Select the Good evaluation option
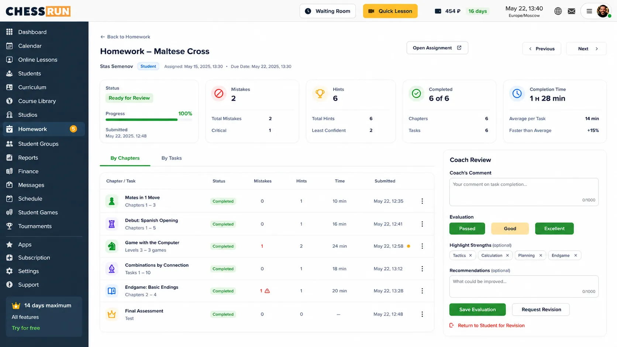The width and height of the screenshot is (617, 347). [x=510, y=229]
